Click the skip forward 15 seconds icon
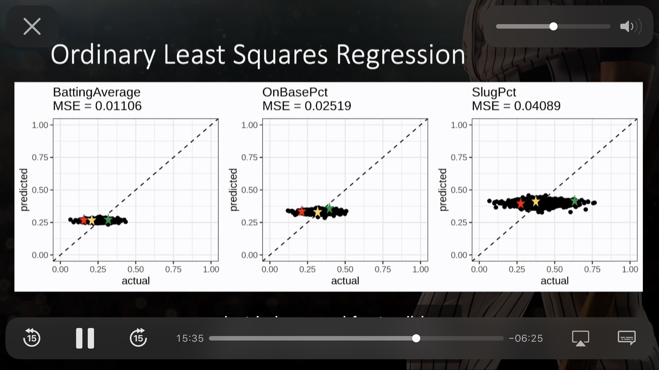This screenshot has width=659, height=370. pos(138,338)
